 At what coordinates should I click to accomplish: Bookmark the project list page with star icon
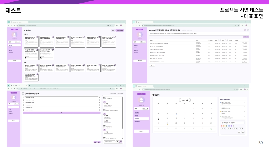coord(113,25)
